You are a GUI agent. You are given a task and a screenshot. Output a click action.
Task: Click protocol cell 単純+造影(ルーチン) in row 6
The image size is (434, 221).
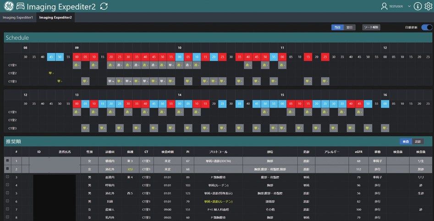click(x=219, y=201)
